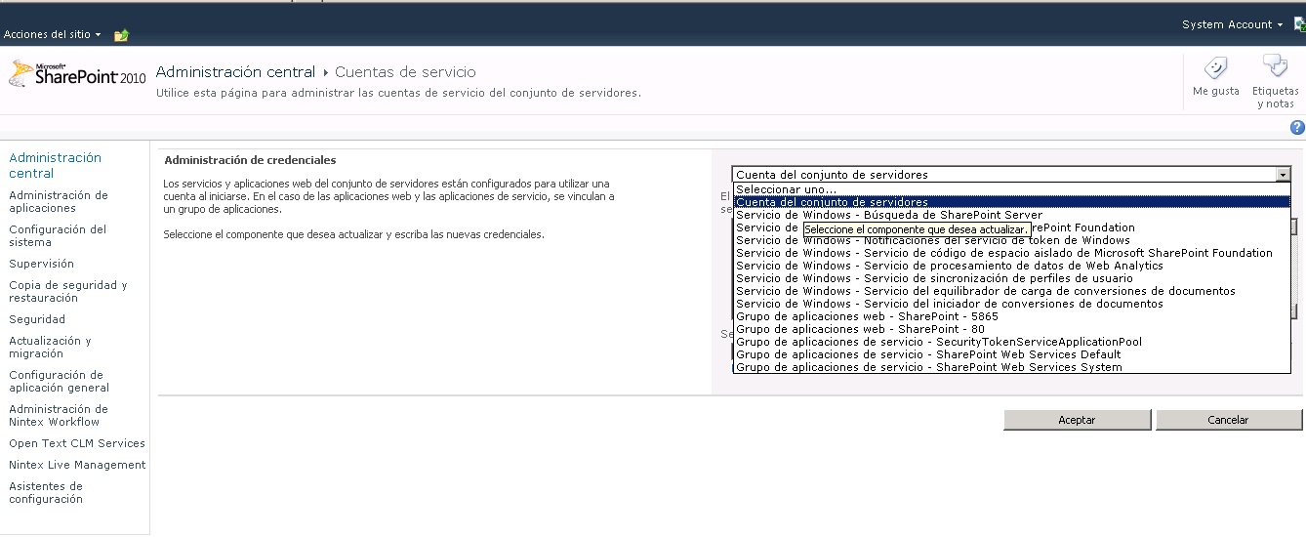Select 'Búsqueda de SharePoint Server' service option
This screenshot has width=1306, height=537.
pyautogui.click(x=1011, y=215)
